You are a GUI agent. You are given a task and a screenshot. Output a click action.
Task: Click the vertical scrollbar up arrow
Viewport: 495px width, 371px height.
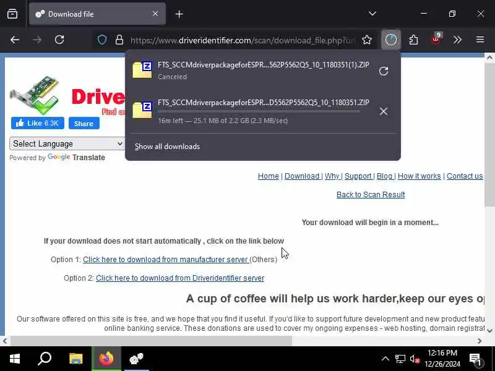tap(489, 58)
